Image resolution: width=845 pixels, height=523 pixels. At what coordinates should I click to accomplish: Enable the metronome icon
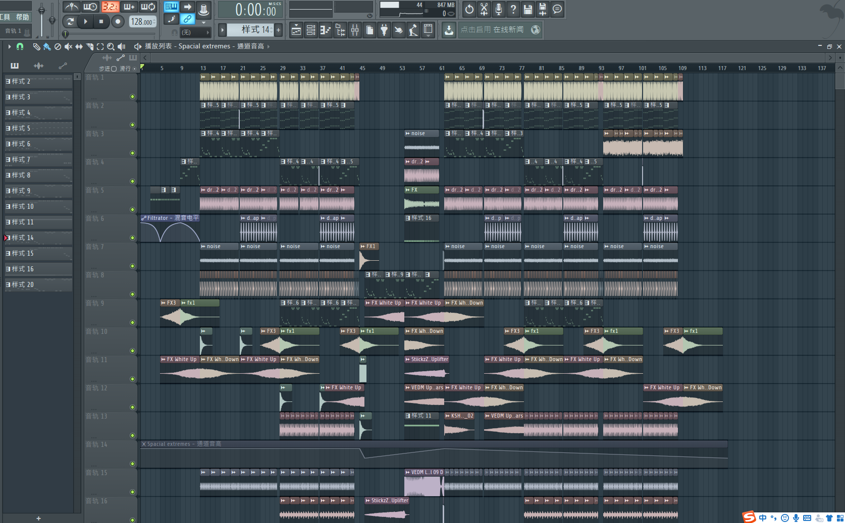(71, 7)
